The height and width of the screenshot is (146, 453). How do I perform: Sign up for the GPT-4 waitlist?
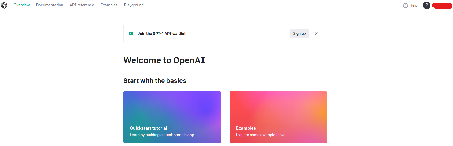[299, 33]
